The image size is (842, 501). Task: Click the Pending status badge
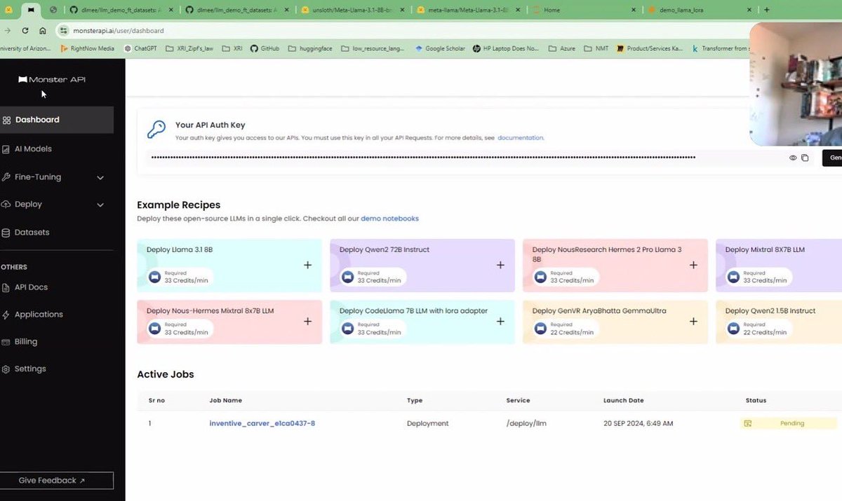pos(789,423)
